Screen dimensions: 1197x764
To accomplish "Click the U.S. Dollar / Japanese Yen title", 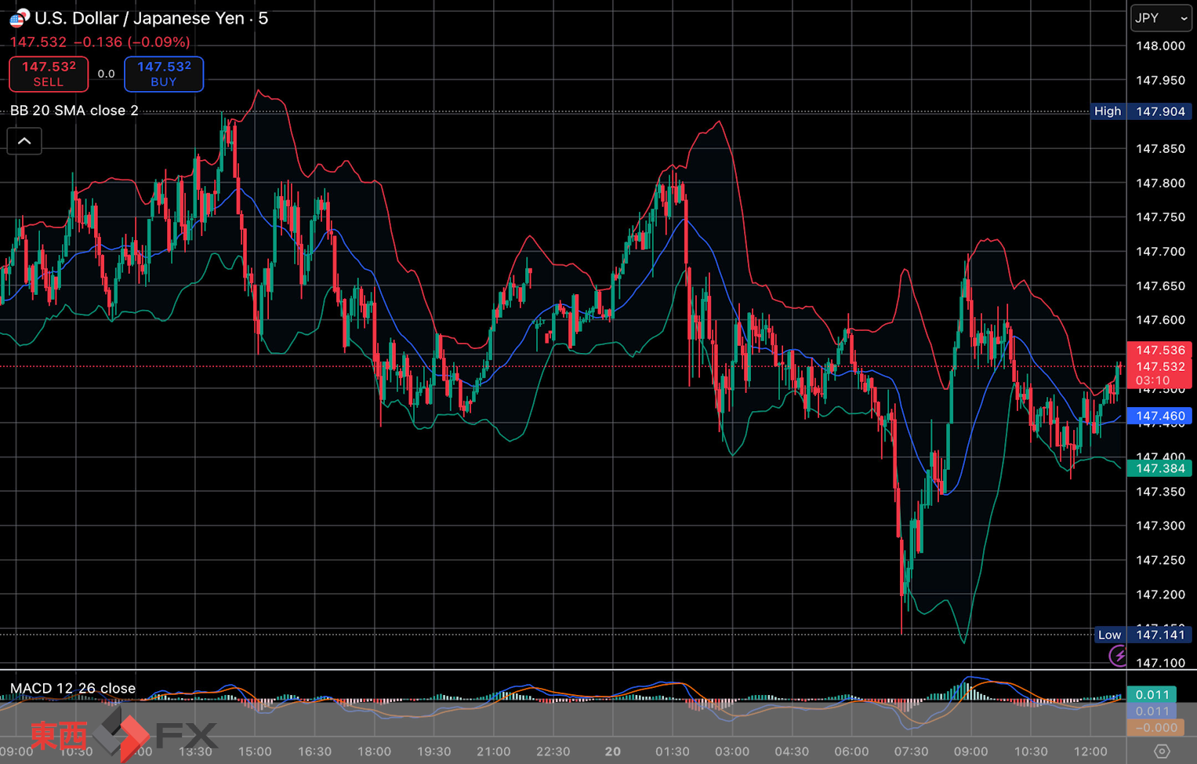I will (x=151, y=18).
